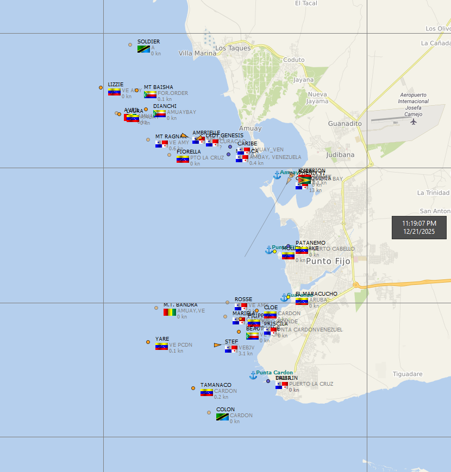Select the LIZZIE vessel orange position dot
The width and height of the screenshot is (451, 472).
click(101, 87)
